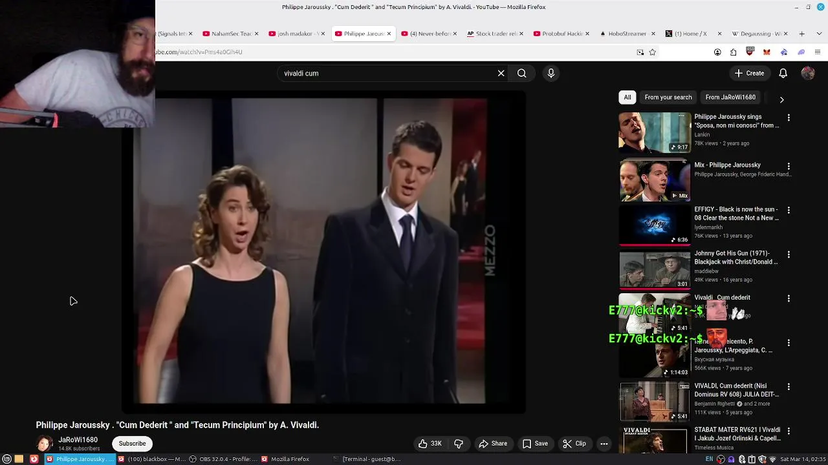Open the Sposa, non mi conosci thumbnail
828x465 pixels.
[x=655, y=133]
